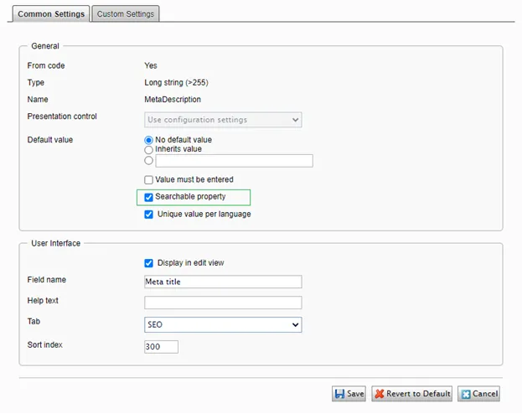522x414 pixels.
Task: Expand the Tab dropdown showing SEO
Action: pyautogui.click(x=223, y=324)
